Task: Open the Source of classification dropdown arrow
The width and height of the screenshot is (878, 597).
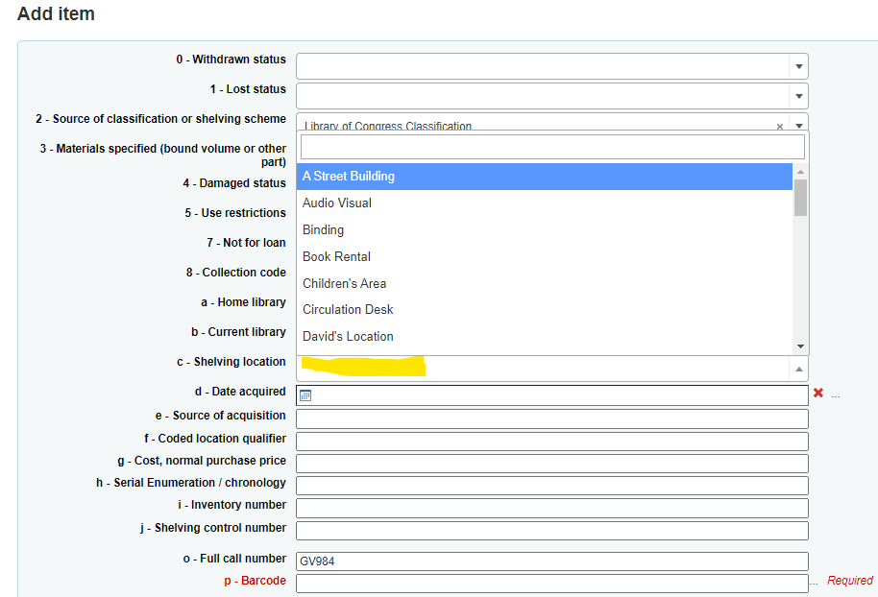Action: 799,126
